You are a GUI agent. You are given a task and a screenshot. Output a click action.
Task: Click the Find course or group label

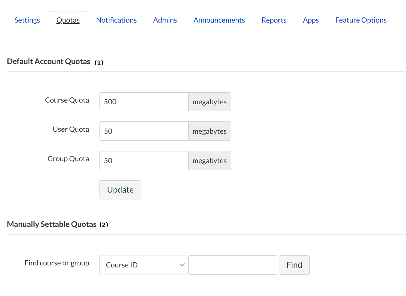57,263
